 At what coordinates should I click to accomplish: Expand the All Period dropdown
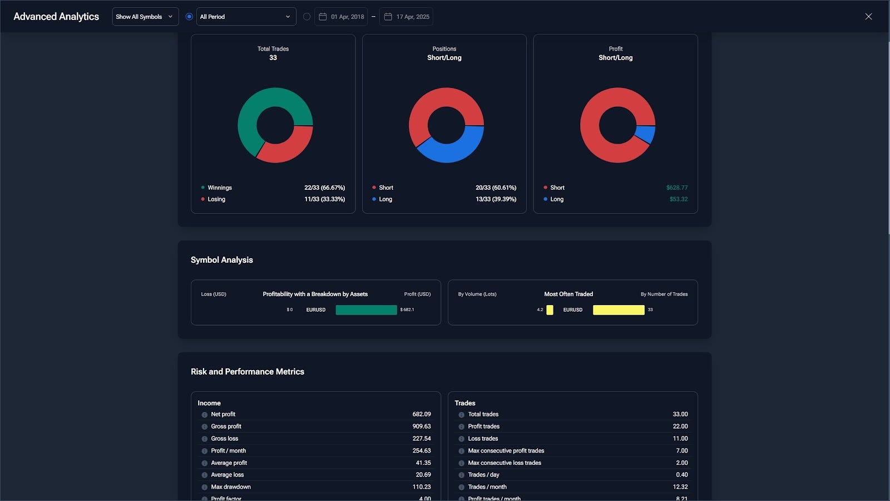pos(246,17)
